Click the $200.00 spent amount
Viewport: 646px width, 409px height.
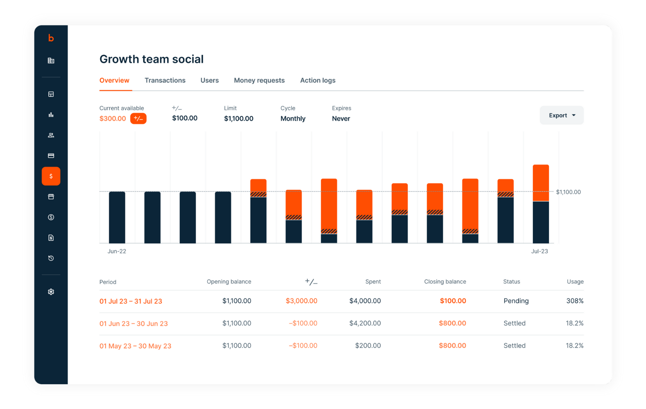click(x=368, y=345)
